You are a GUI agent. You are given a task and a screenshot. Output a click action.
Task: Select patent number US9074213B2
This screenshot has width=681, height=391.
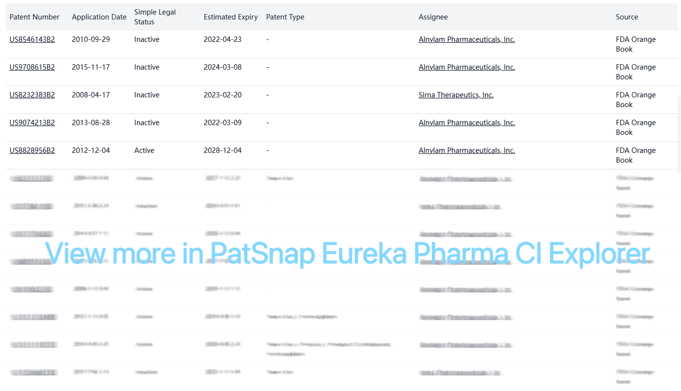point(32,123)
